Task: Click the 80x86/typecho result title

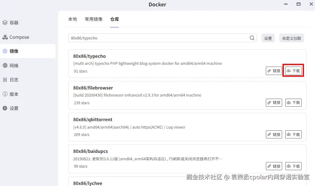Action: click(x=89, y=56)
